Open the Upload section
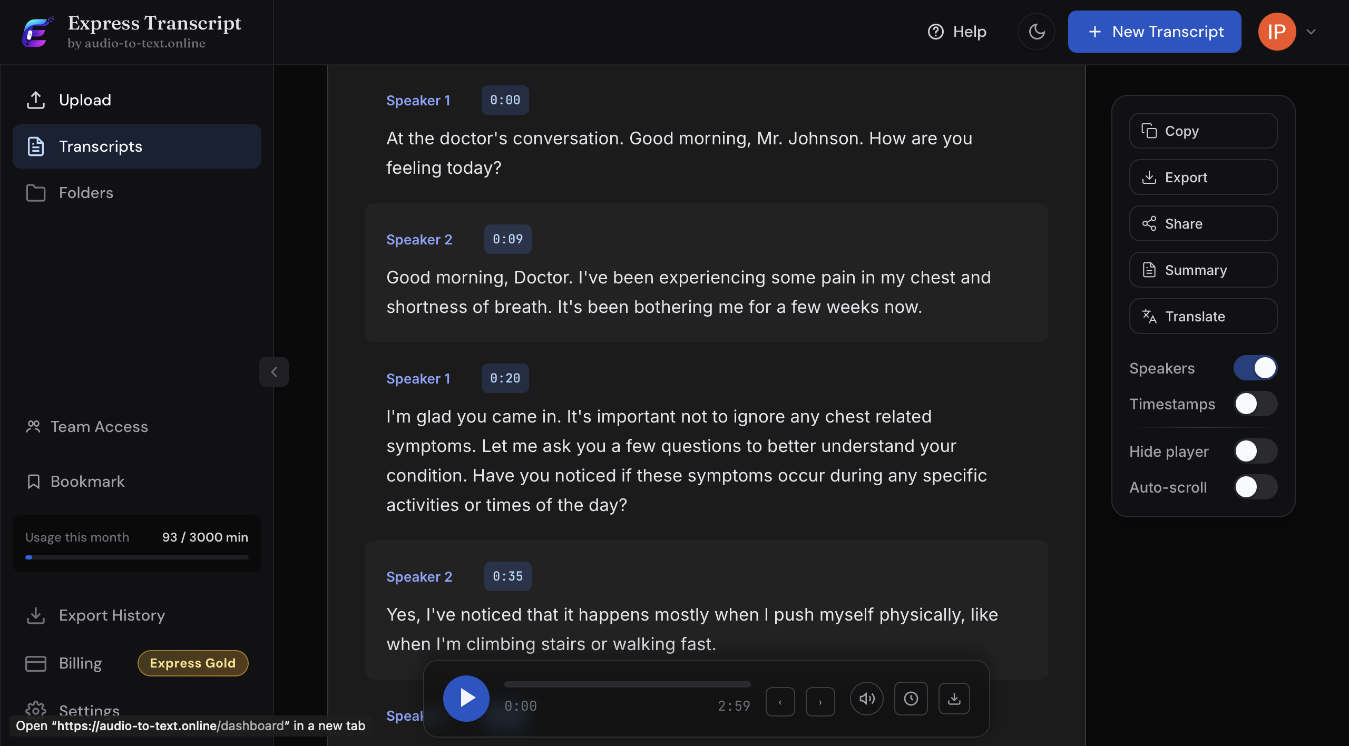 click(84, 100)
